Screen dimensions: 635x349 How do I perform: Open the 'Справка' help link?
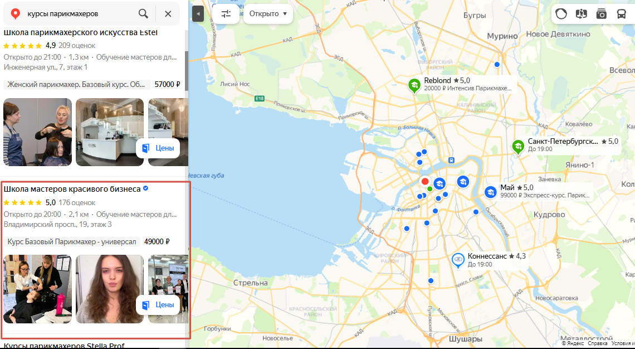click(597, 343)
